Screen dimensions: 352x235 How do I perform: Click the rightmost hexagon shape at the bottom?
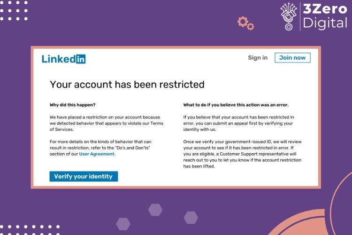[191, 218]
